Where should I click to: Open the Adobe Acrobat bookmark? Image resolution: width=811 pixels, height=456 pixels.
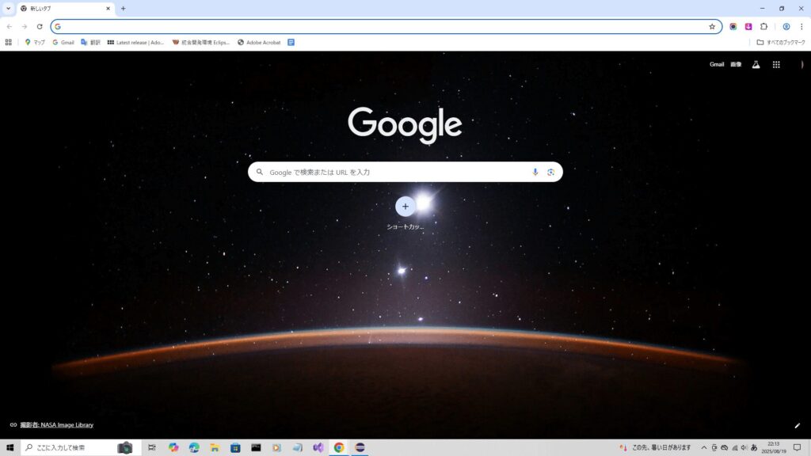point(259,43)
